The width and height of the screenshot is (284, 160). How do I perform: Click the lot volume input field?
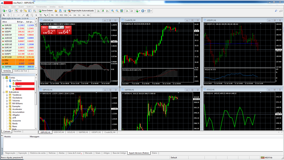tap(56, 27)
